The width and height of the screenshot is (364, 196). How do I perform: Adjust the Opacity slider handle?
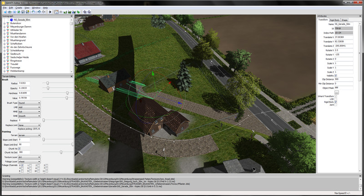click(48, 88)
